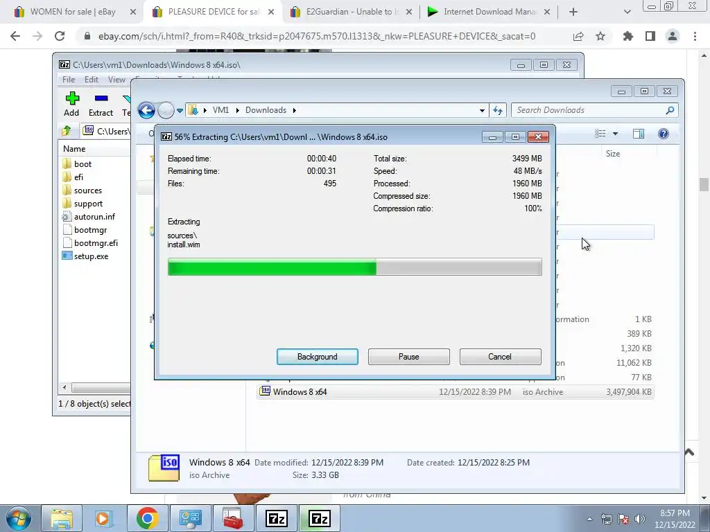Share this page from address bar
Viewport: 710px width, 532px height.
click(578, 36)
